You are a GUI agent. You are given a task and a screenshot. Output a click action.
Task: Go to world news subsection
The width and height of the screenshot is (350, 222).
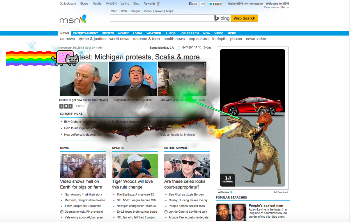click(119, 39)
